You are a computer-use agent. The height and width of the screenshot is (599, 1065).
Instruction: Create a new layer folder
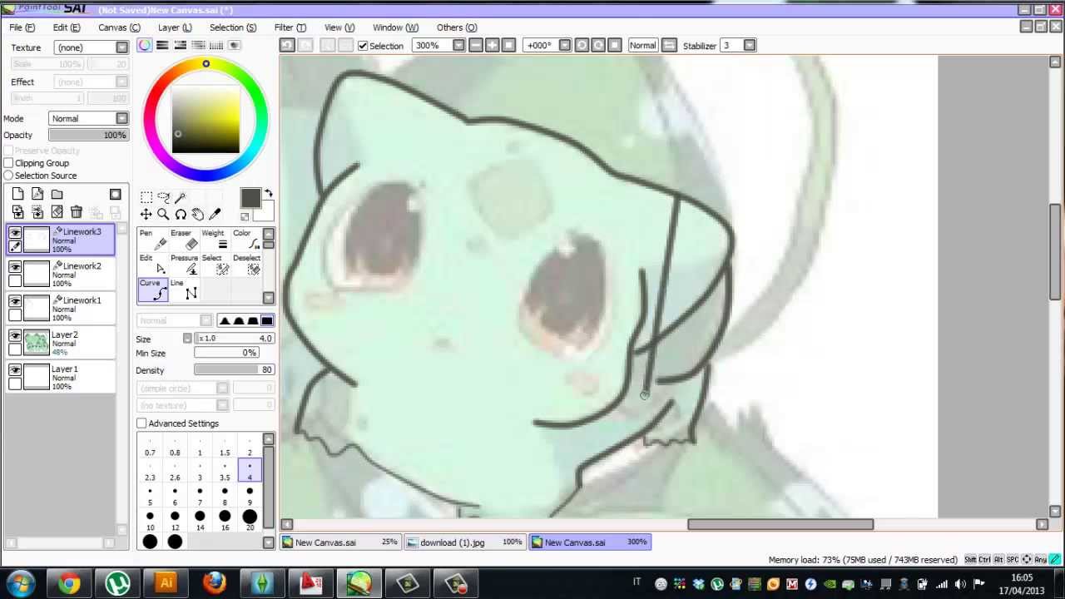pyautogui.click(x=57, y=194)
